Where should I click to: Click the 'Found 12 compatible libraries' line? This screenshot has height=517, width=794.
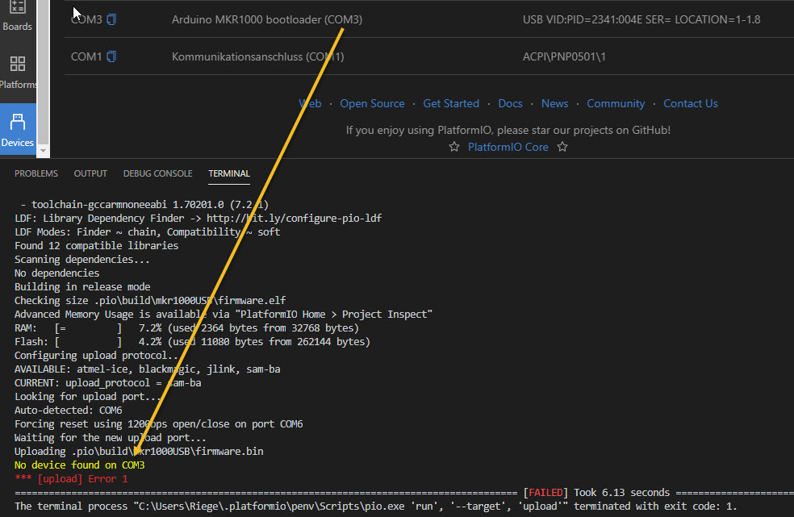click(96, 245)
